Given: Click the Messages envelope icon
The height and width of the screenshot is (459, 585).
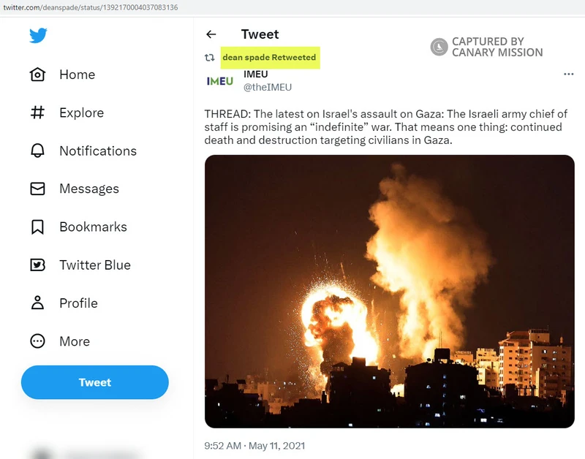Looking at the screenshot, I should pyautogui.click(x=37, y=189).
